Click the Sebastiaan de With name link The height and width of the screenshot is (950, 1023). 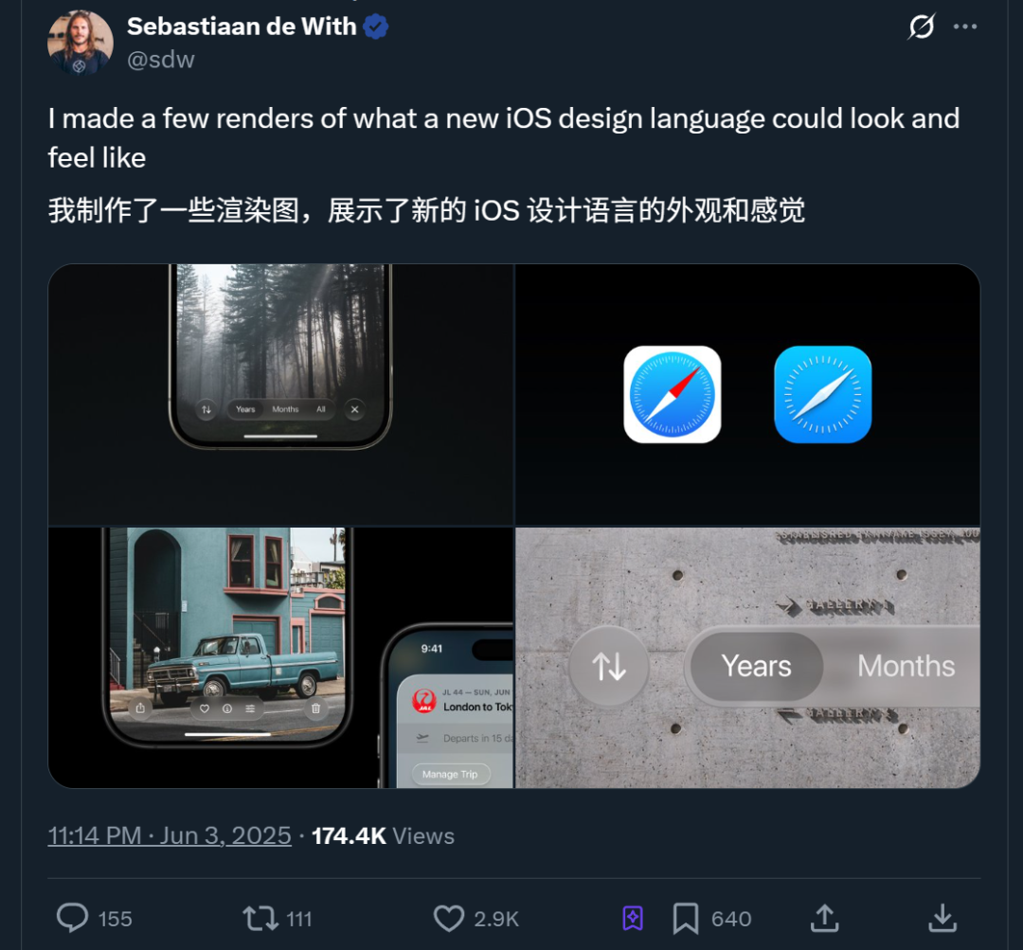(242, 27)
